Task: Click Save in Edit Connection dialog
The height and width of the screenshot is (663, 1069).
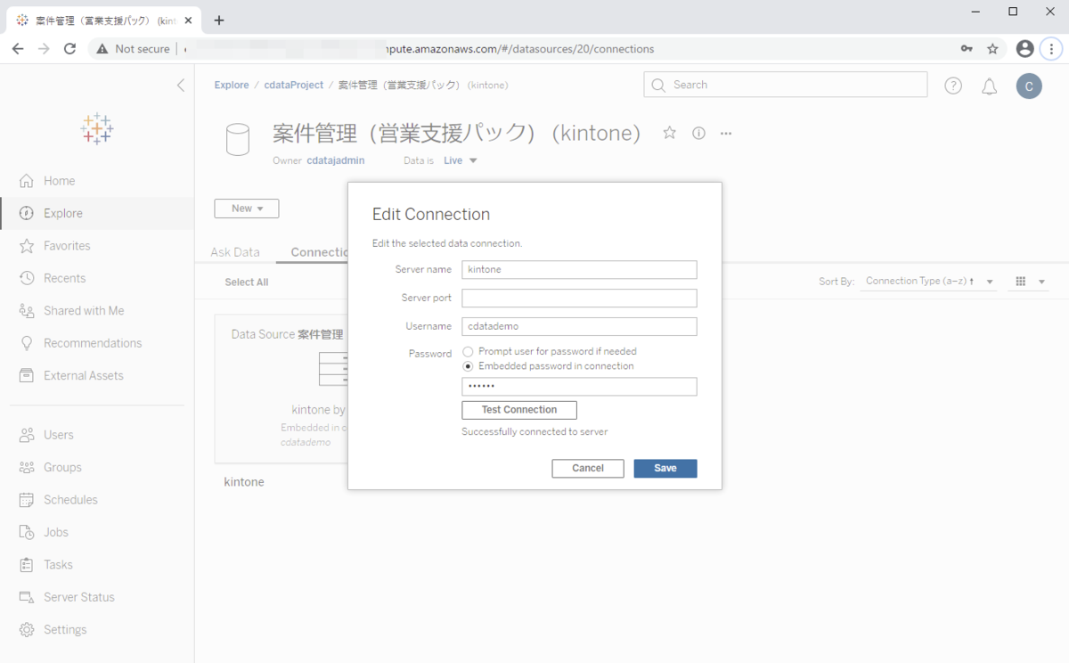Action: (665, 468)
